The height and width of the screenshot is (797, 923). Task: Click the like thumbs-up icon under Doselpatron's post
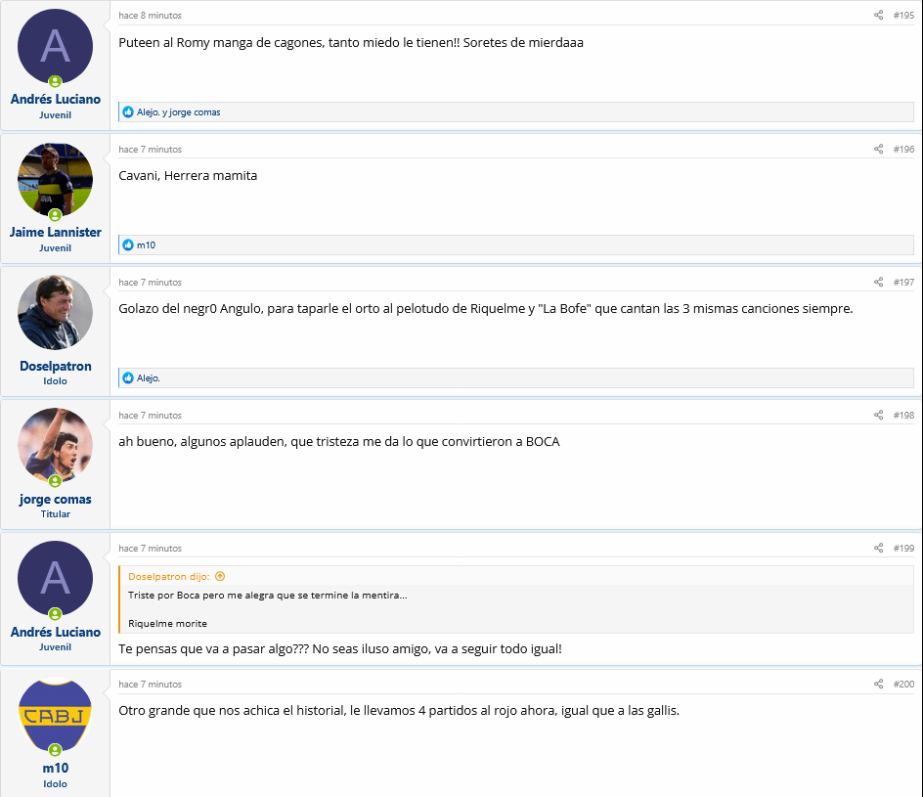(128, 377)
